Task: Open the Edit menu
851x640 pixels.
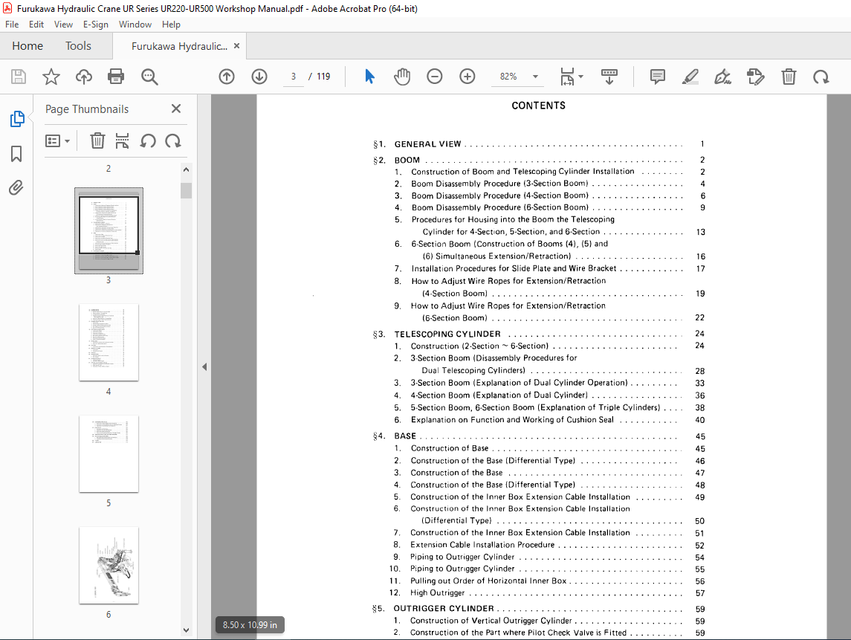Action: point(36,25)
